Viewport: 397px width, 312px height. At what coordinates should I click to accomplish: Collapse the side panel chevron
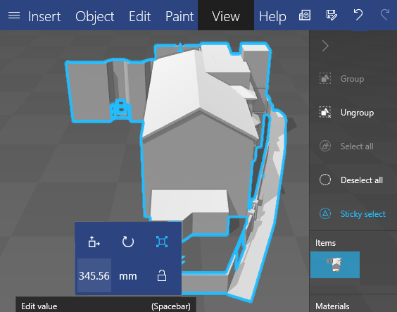coord(325,46)
